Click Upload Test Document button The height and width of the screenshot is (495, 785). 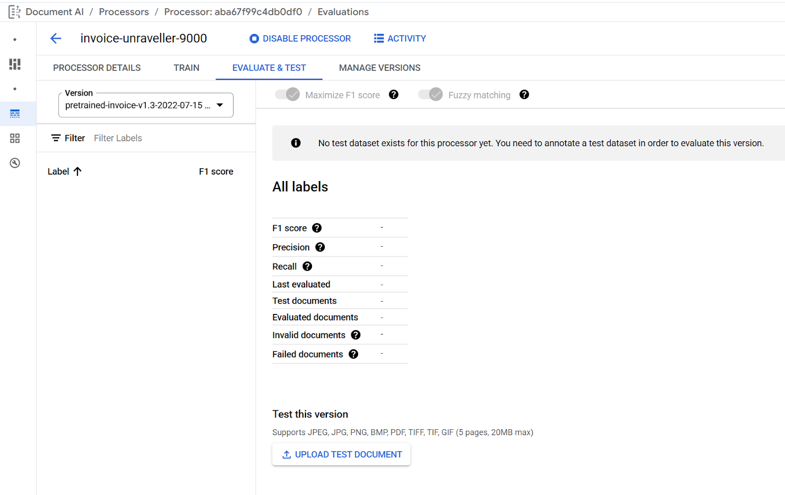pos(341,454)
